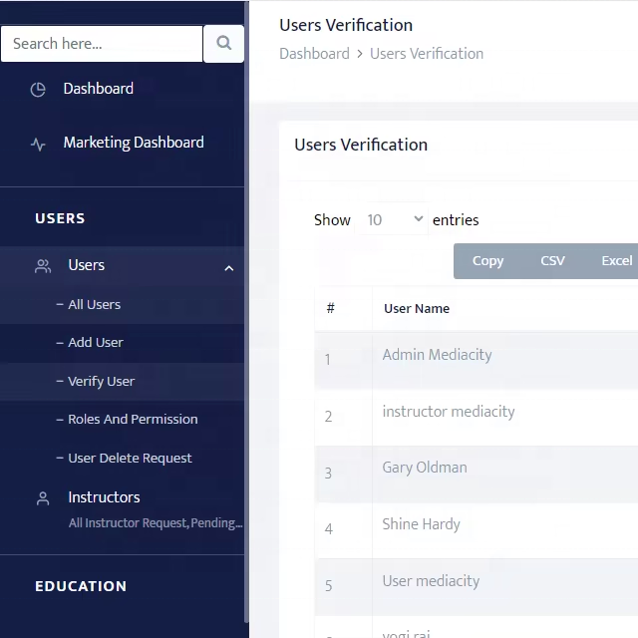Viewport: 638px width, 638px height.
Task: Open All Users in sidebar
Action: tap(94, 305)
